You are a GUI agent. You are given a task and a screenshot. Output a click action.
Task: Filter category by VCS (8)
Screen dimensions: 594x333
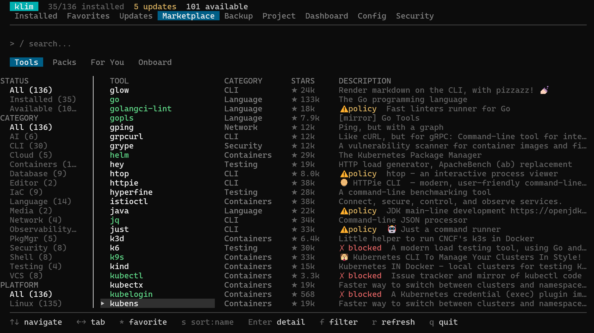click(x=26, y=276)
